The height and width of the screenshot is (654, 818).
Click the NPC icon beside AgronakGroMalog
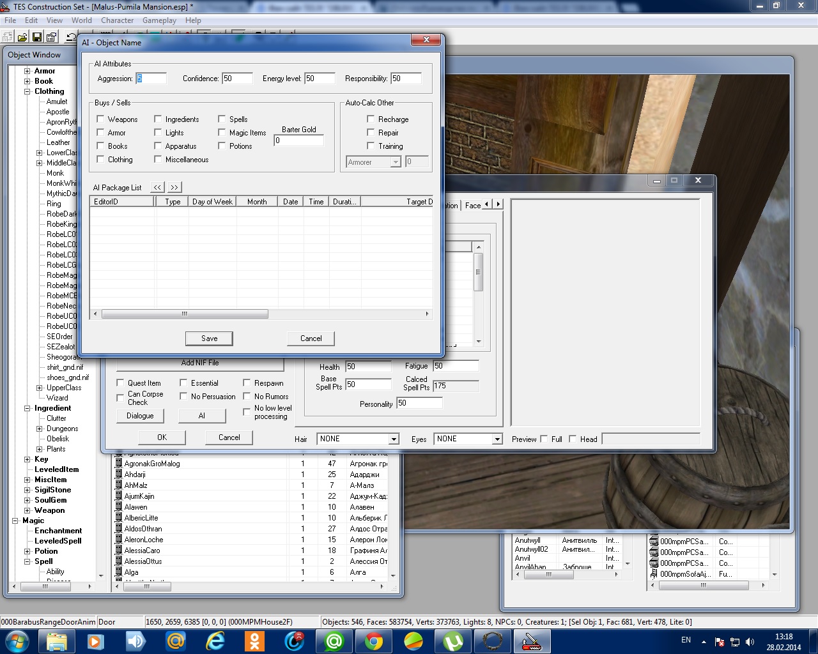point(118,464)
